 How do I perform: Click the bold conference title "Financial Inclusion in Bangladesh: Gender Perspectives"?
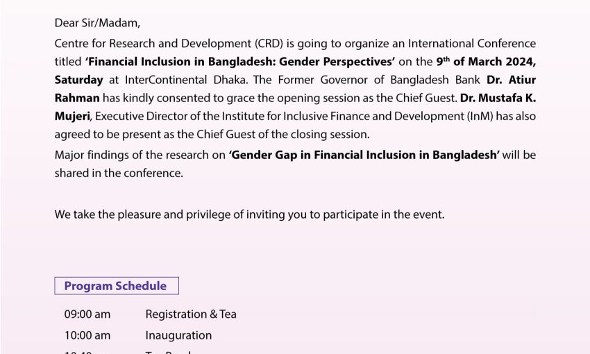[x=240, y=62]
